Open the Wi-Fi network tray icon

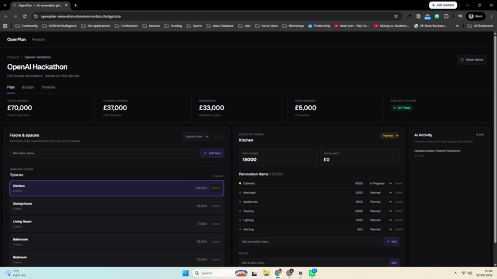point(464,273)
